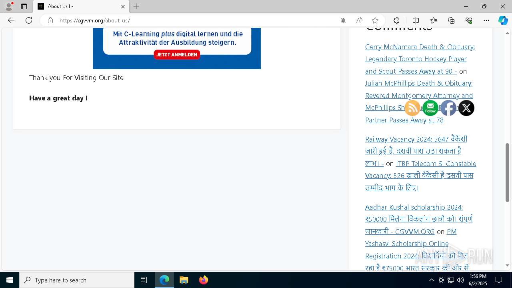Open Collections panel
Image resolution: width=512 pixels, height=288 pixels.
451,20
